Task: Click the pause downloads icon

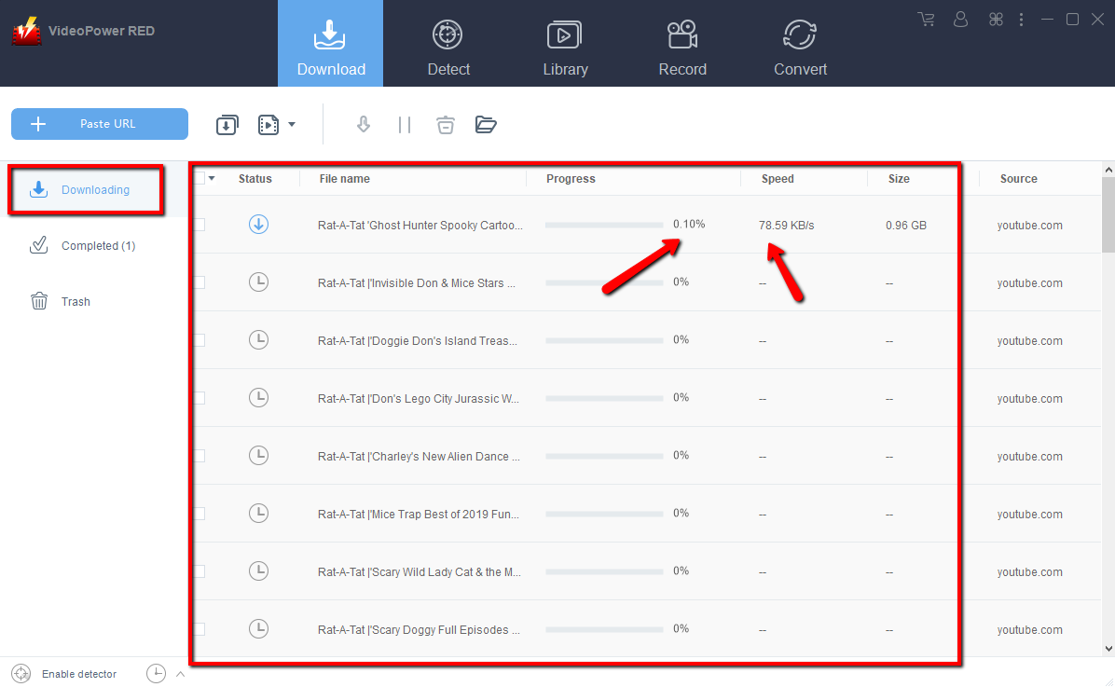Action: pyautogui.click(x=405, y=124)
